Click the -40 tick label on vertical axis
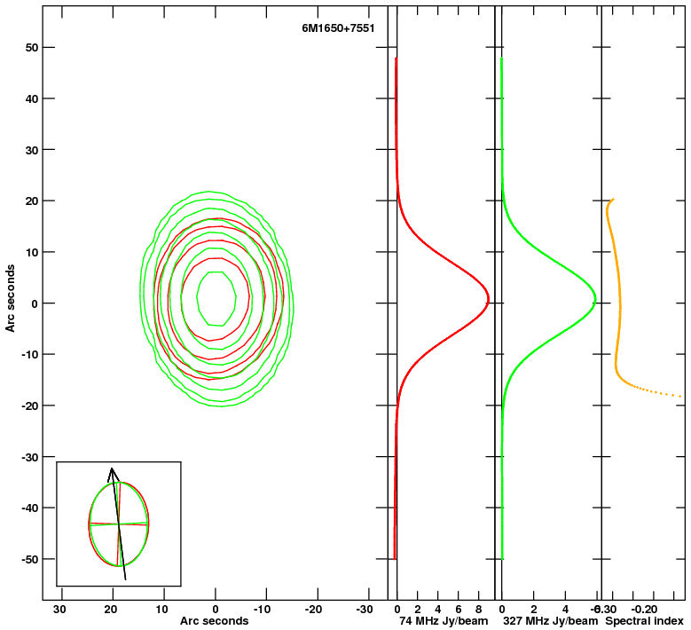Screen dimensions: 691x630 [x=30, y=508]
